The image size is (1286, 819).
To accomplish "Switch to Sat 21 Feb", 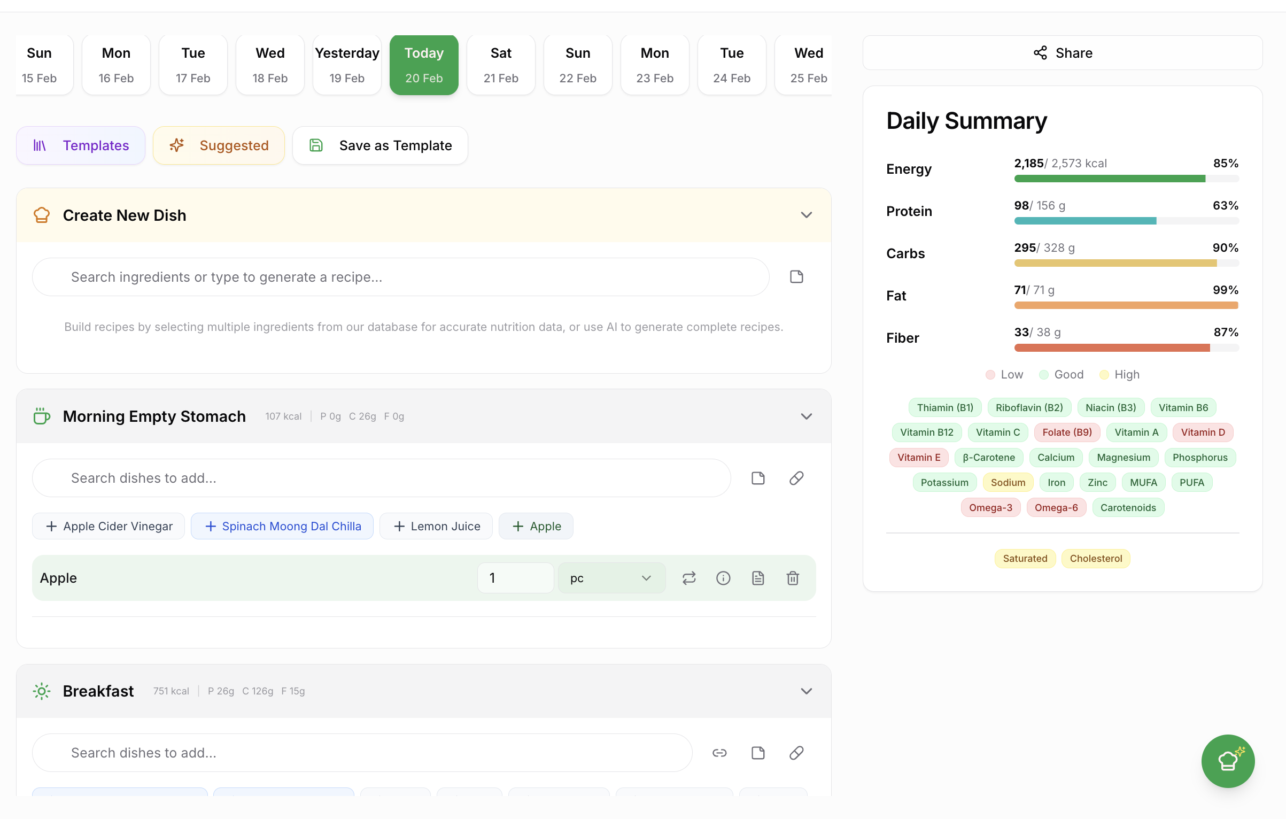I will click(501, 65).
